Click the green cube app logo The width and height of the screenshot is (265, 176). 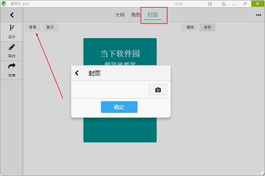tap(4, 4)
